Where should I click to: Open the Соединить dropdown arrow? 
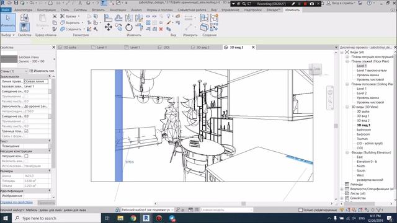pyautogui.click(x=84, y=29)
